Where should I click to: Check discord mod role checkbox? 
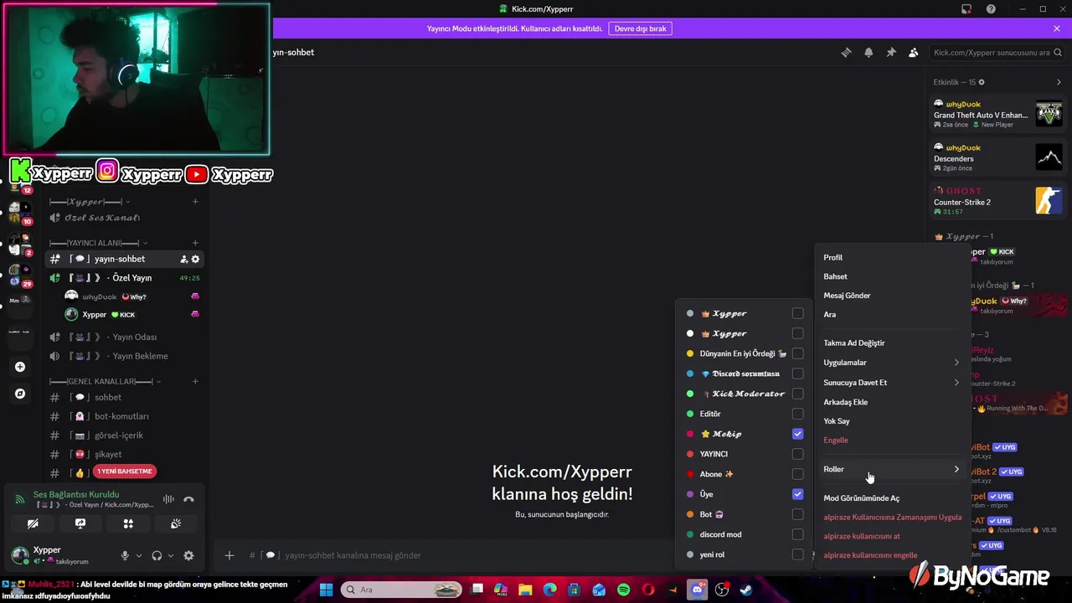point(797,534)
